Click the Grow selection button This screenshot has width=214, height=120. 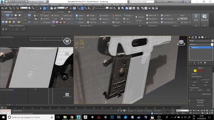tap(206, 82)
